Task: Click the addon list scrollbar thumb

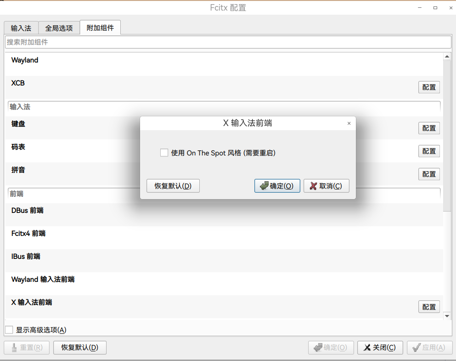Action: pyautogui.click(x=447, y=136)
